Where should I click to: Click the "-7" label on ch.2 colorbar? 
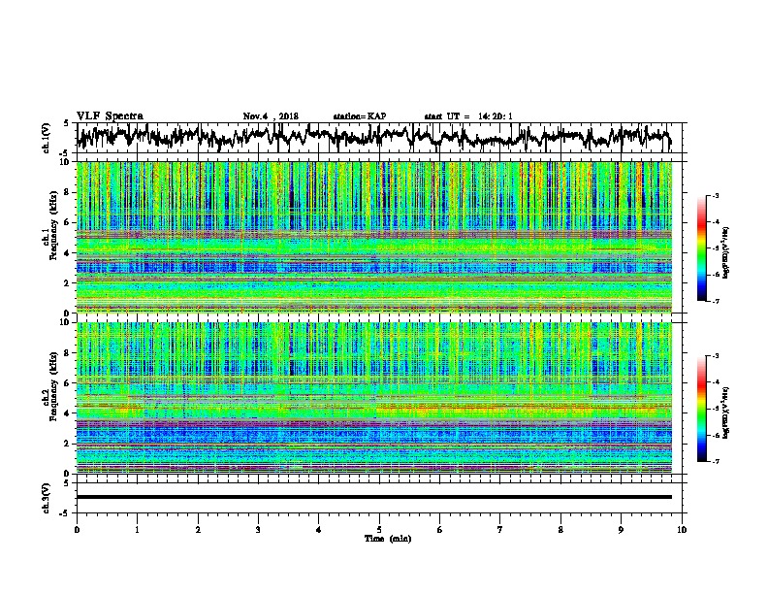(x=716, y=462)
